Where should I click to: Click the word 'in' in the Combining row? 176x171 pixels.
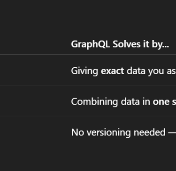pos(146,102)
